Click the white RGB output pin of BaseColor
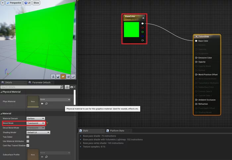The height and width of the screenshot is (160, 232). (x=143, y=24)
